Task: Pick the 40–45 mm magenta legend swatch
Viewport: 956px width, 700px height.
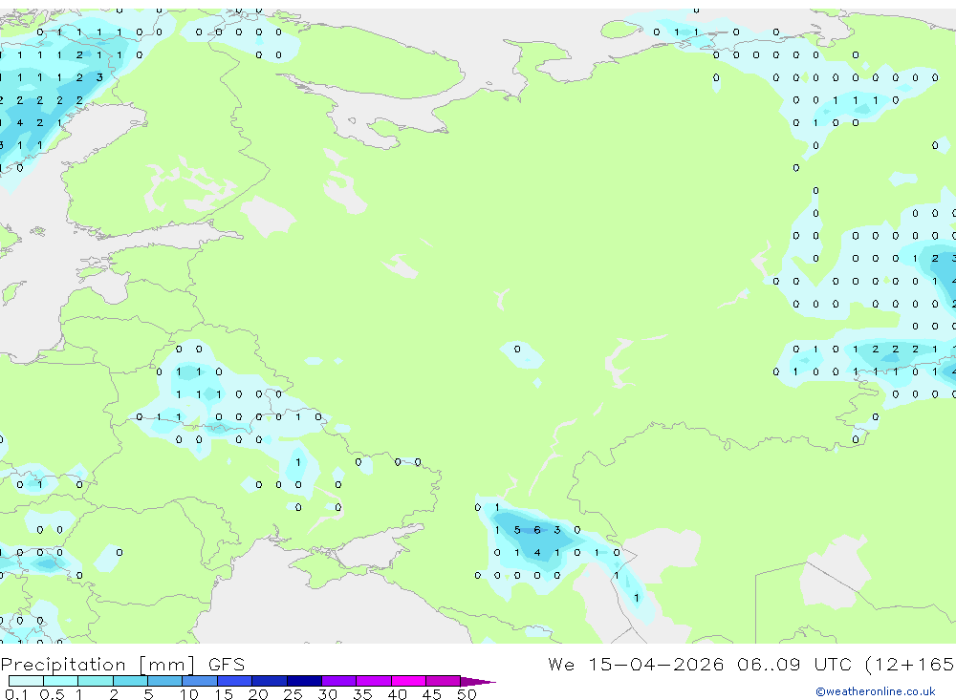Action: coord(408,681)
